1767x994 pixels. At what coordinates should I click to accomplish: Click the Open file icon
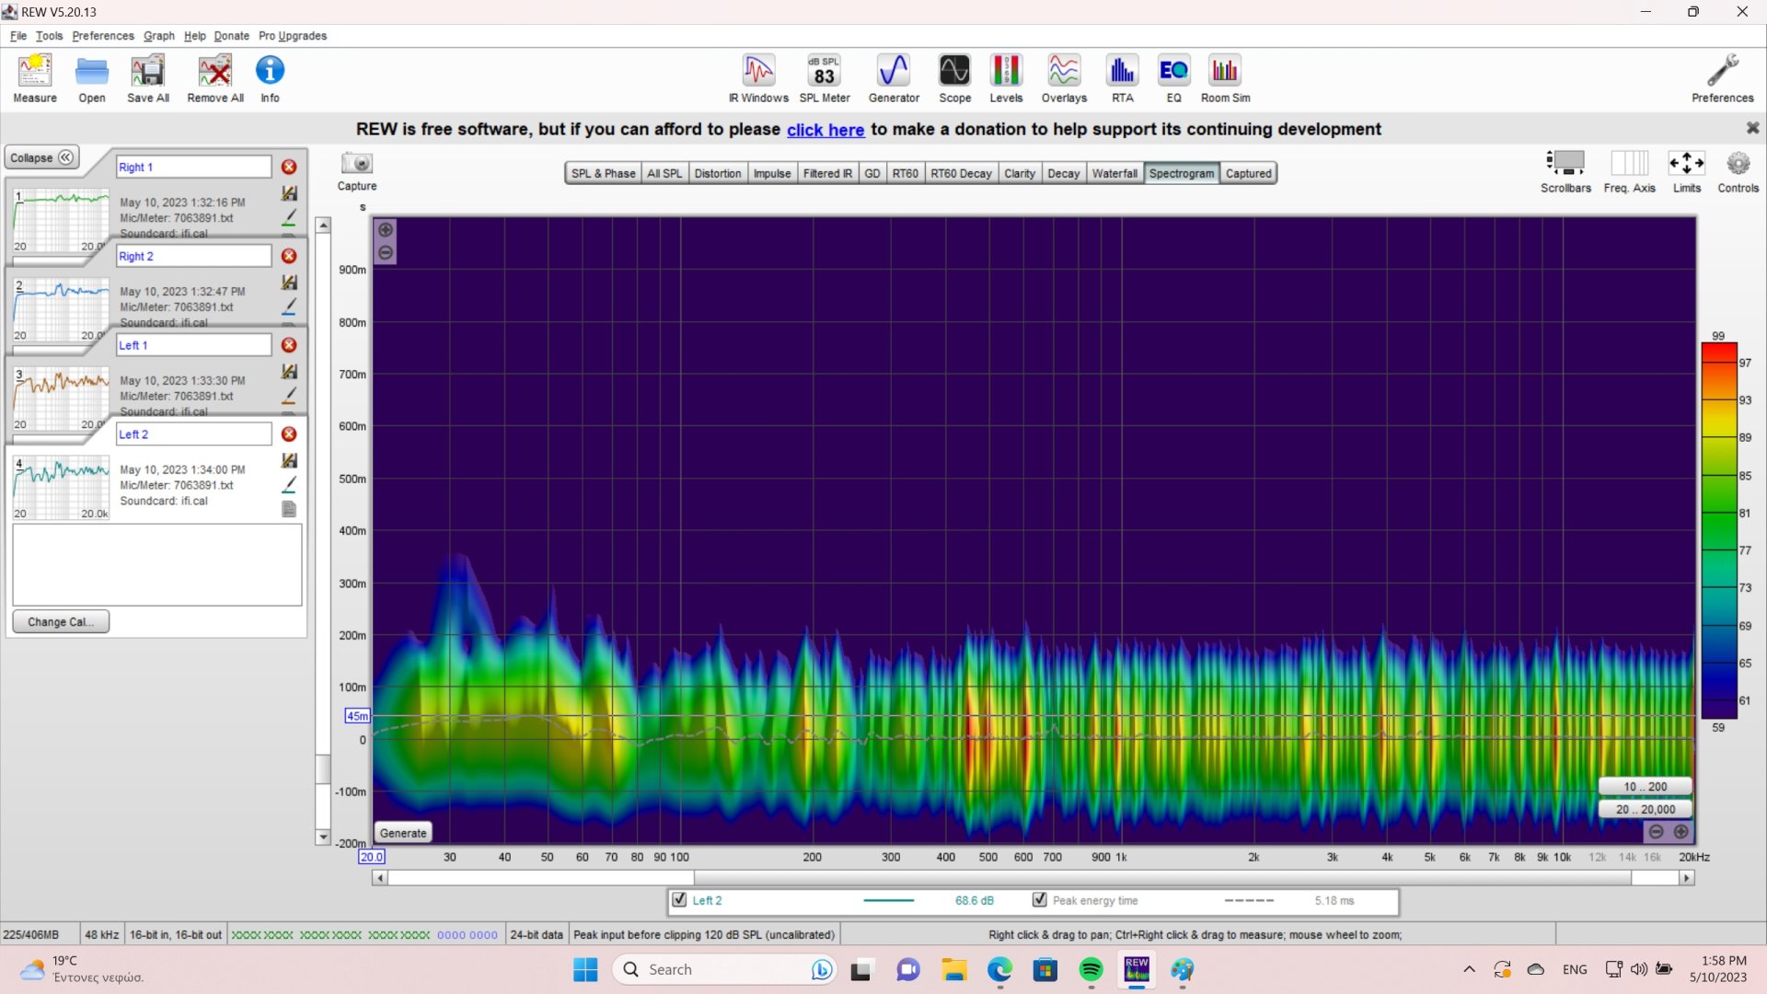coord(91,78)
